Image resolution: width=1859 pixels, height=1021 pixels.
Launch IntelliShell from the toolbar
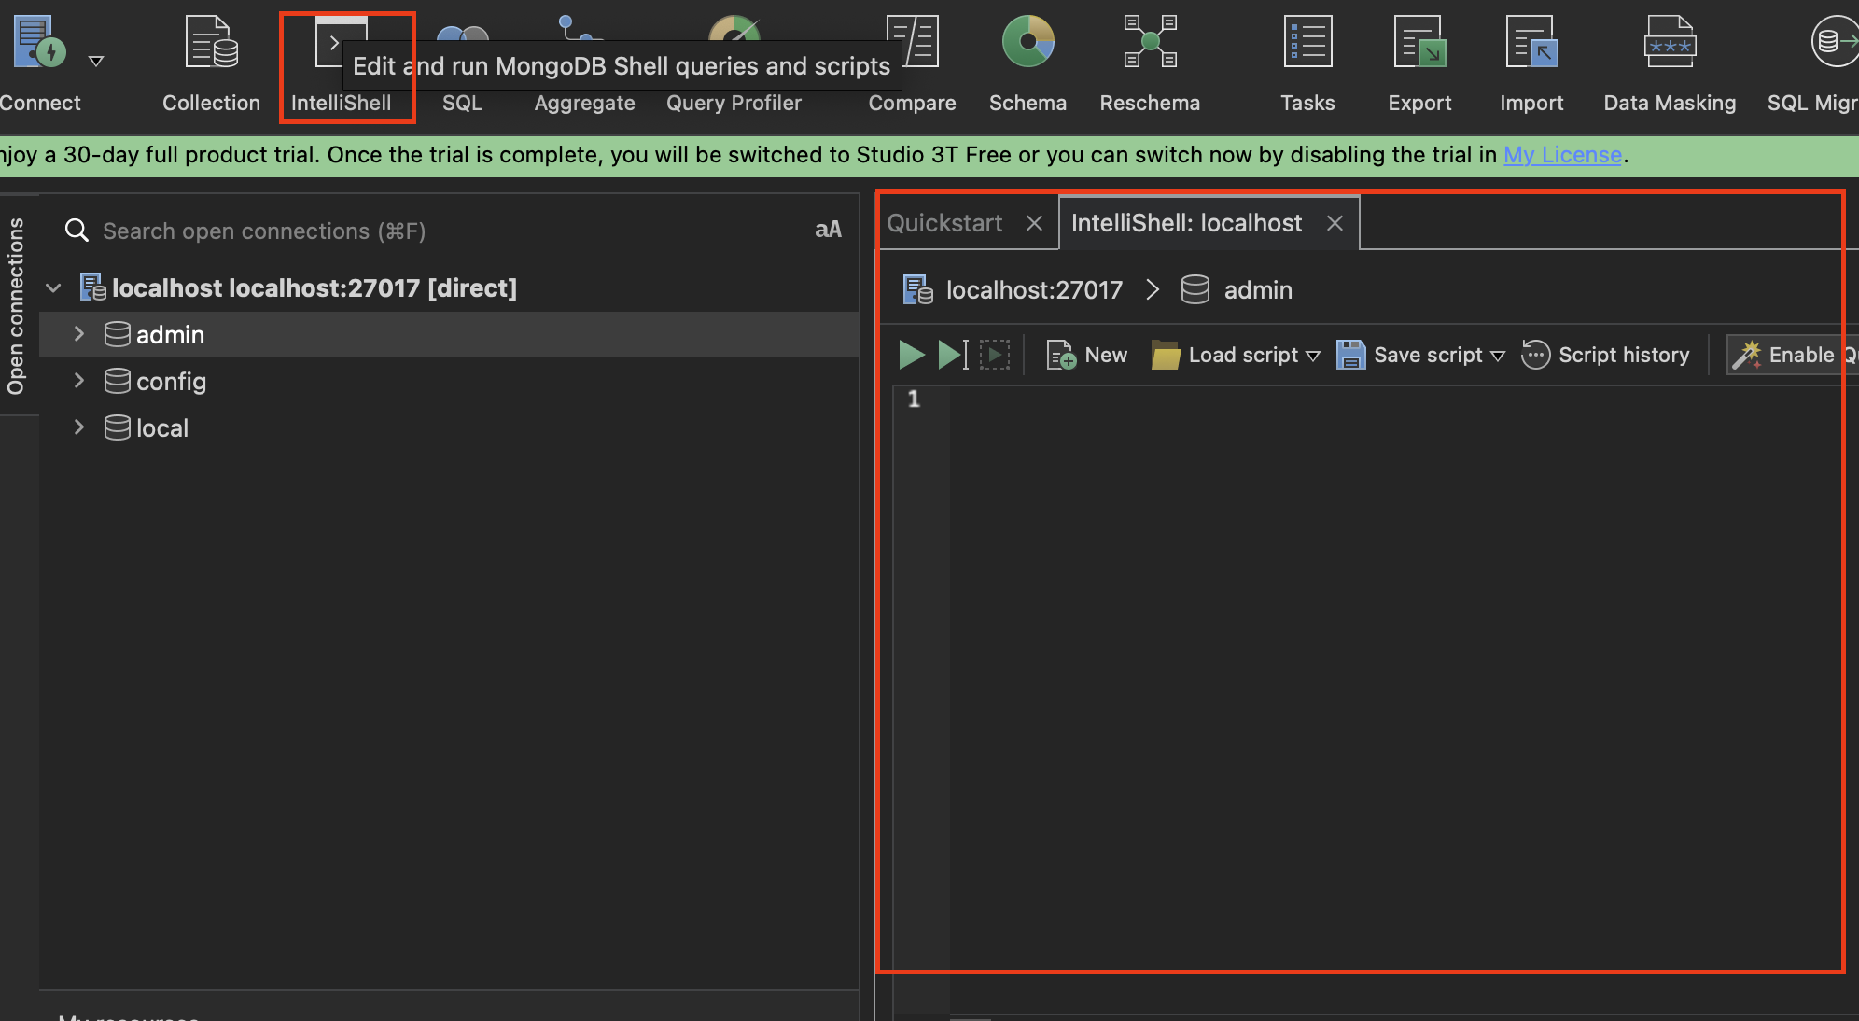342,63
